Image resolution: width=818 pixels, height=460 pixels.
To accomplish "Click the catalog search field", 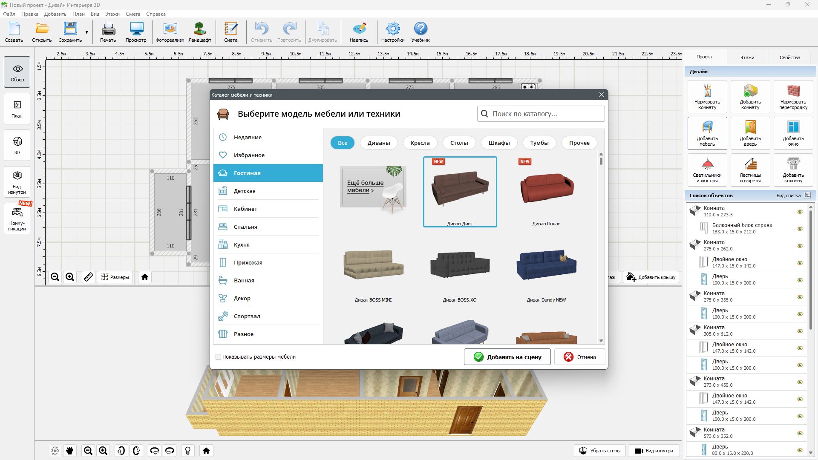I will 541,114.
